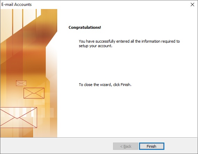Select the E-mail Accounts title text

(16, 5)
